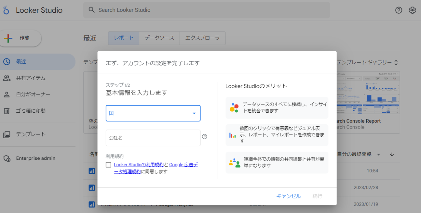
Task: Select 最近 in the sidebar
Action: [x=38, y=62]
